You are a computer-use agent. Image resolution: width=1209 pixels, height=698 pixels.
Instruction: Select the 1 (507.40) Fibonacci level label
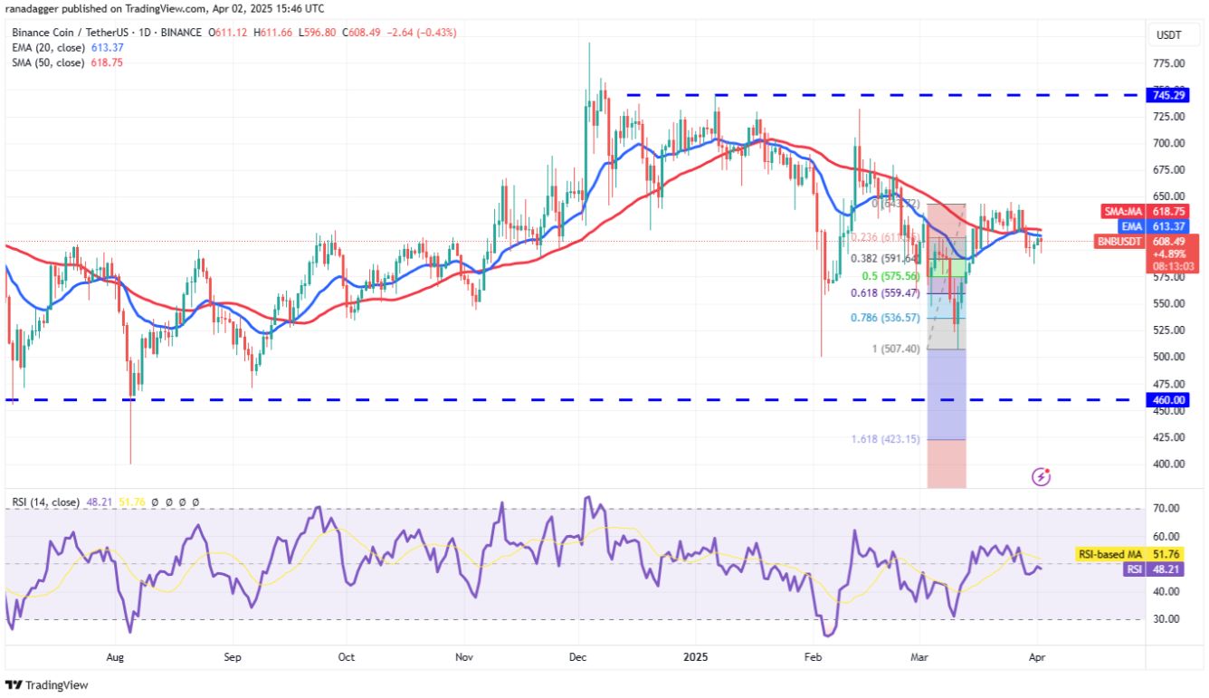(x=894, y=349)
